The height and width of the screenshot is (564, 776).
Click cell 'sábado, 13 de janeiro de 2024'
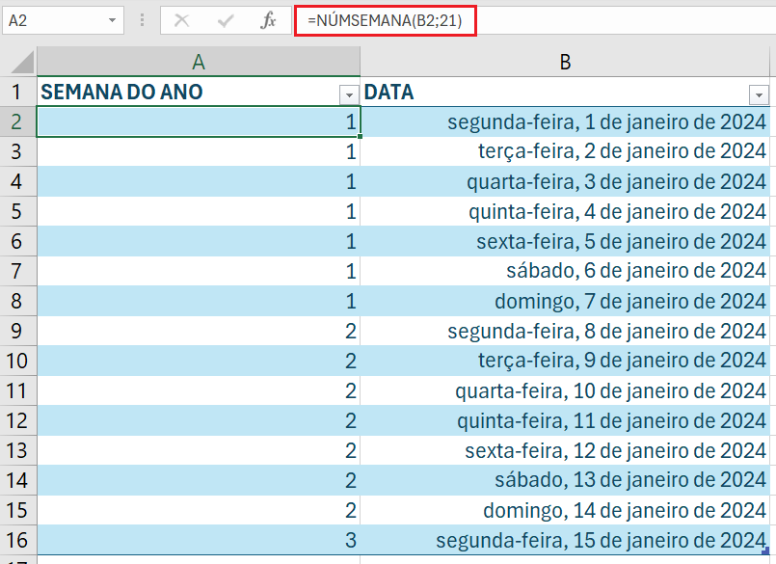pos(565,480)
